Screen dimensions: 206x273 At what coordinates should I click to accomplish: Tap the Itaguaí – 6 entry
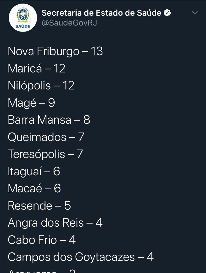click(x=34, y=171)
